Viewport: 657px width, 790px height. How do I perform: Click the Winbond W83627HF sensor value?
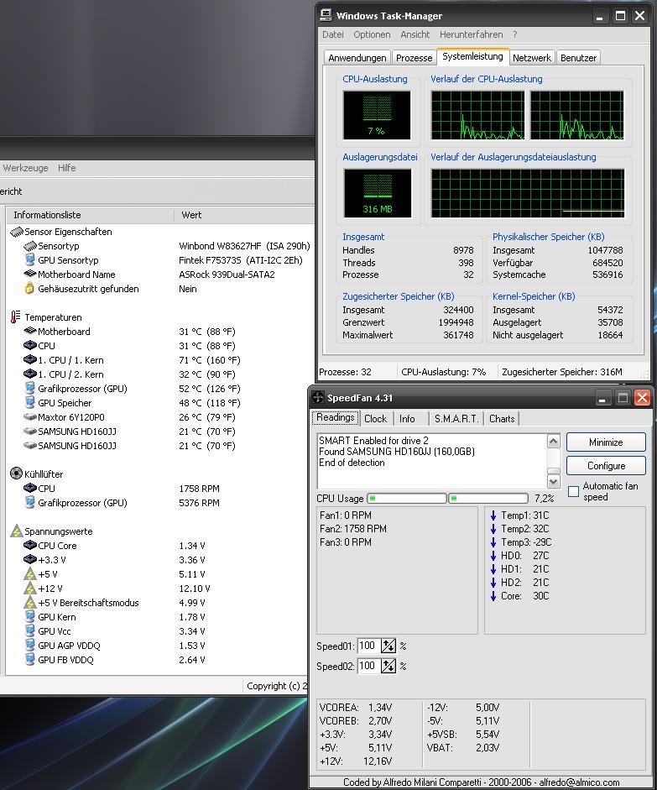(x=244, y=246)
